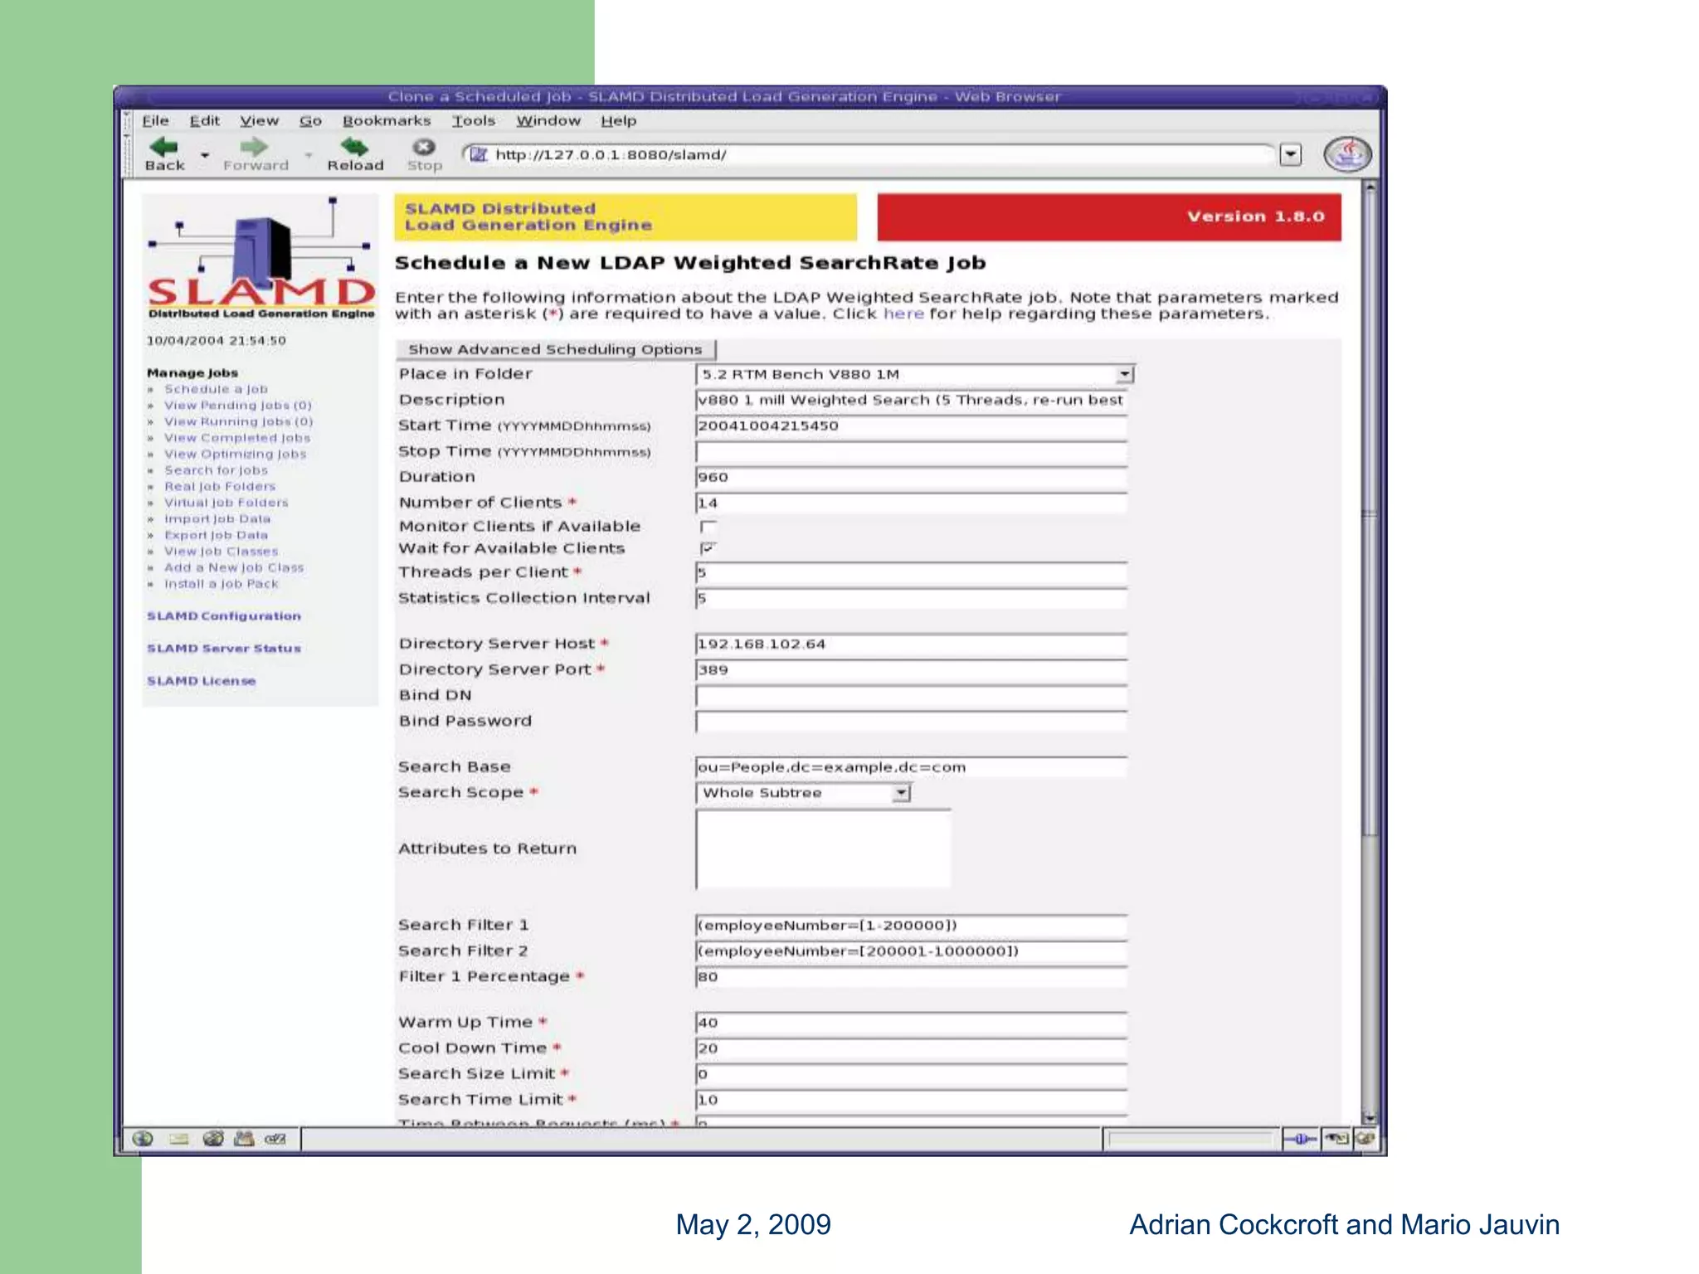
Task: Open View Completed Jobs link
Action: 237,438
